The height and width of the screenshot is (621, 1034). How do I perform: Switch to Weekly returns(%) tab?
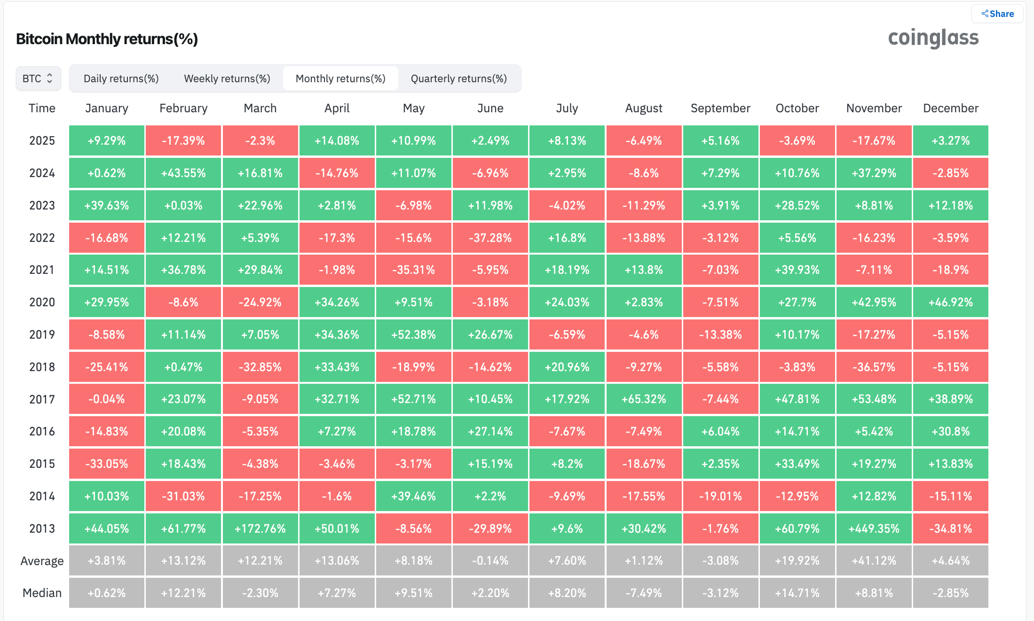pyautogui.click(x=227, y=78)
